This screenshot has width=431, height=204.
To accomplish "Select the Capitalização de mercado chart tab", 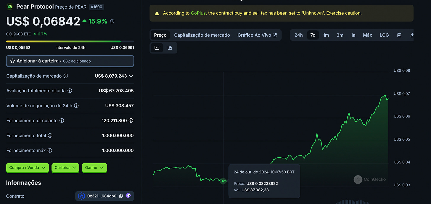I will [x=202, y=35].
